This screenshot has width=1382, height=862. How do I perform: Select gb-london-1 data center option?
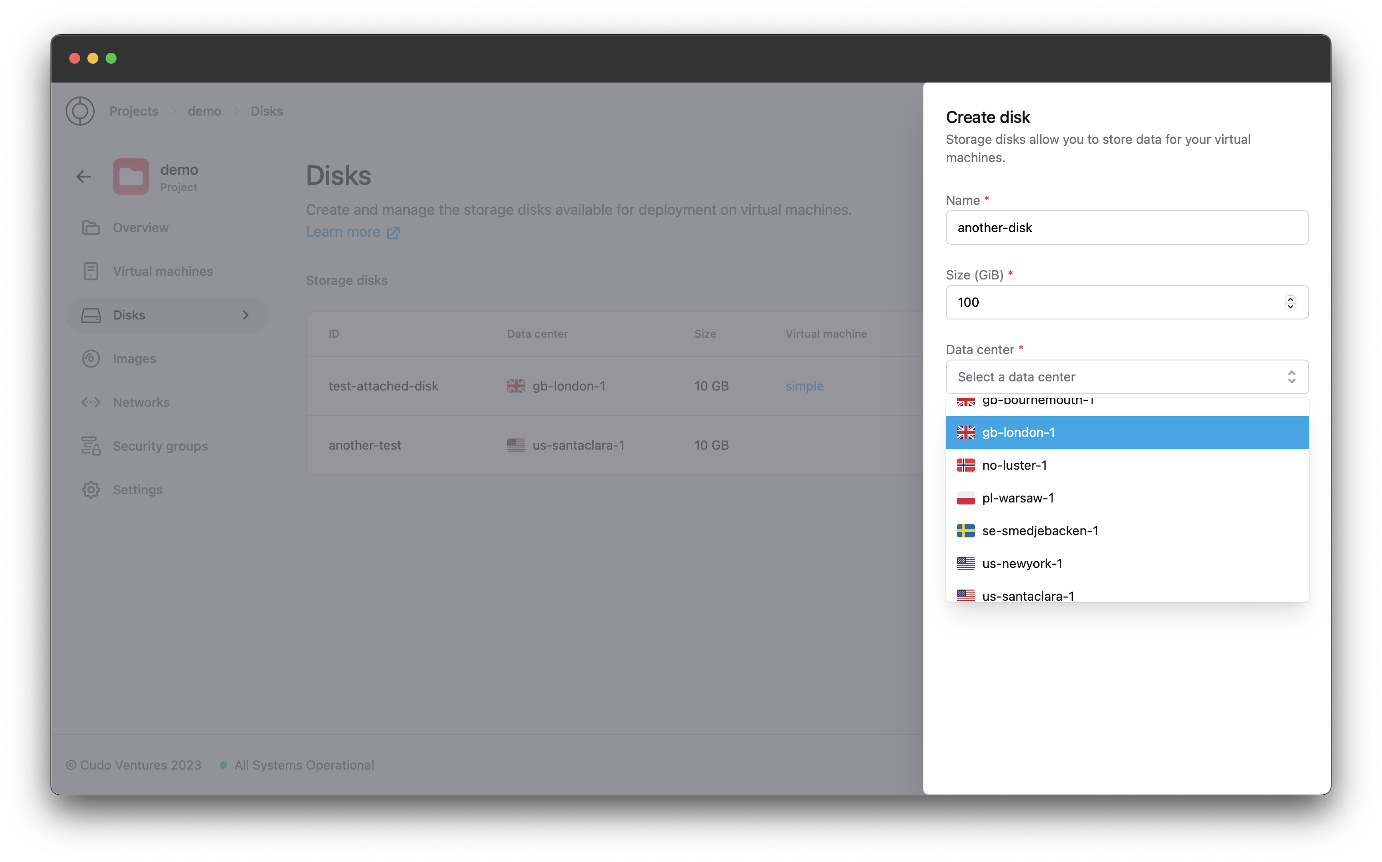[x=1127, y=432]
